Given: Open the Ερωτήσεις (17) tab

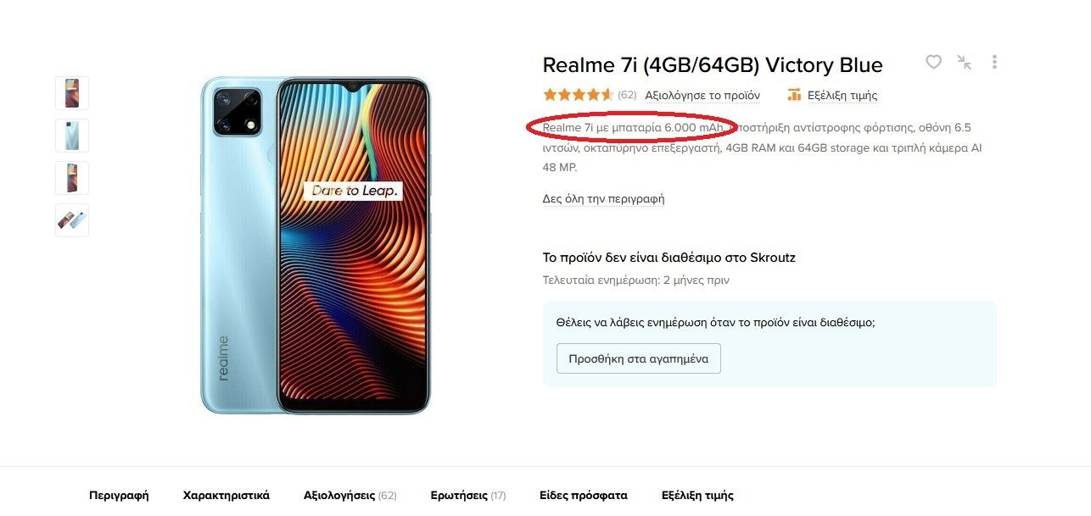Looking at the screenshot, I should (467, 496).
